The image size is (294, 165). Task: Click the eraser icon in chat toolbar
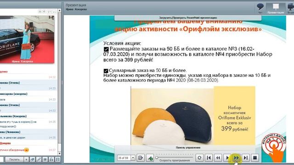pos(33,159)
